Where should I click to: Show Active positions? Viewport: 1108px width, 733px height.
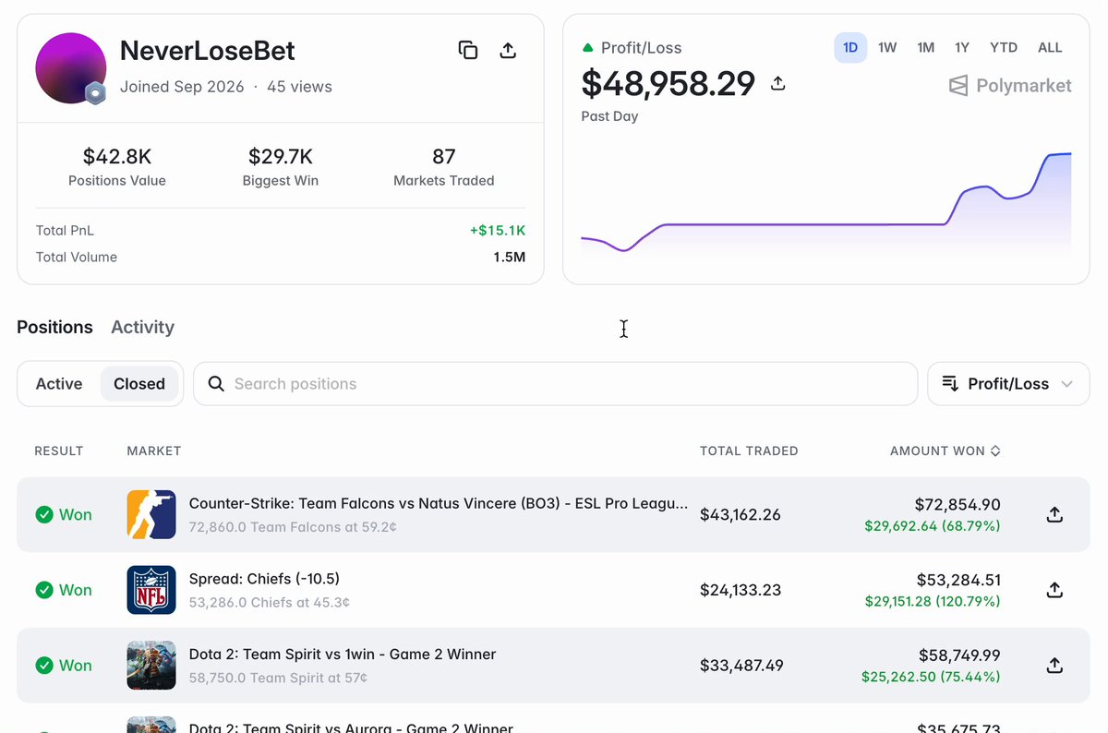pos(59,384)
